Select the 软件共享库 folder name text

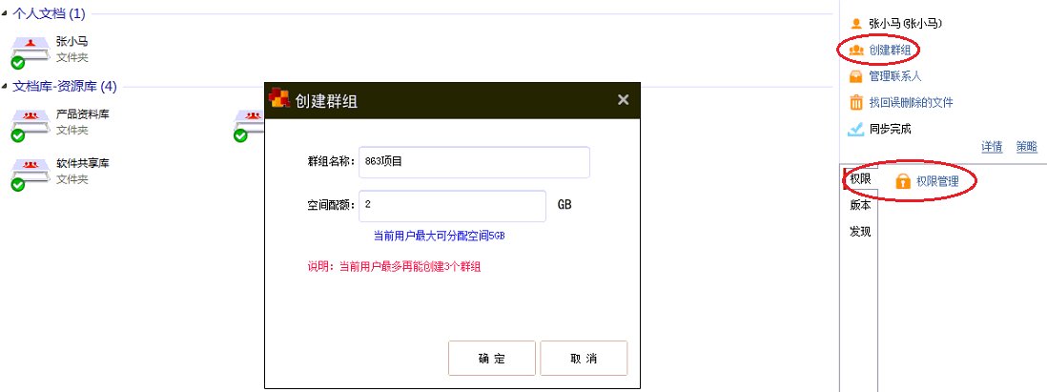pyautogui.click(x=83, y=164)
